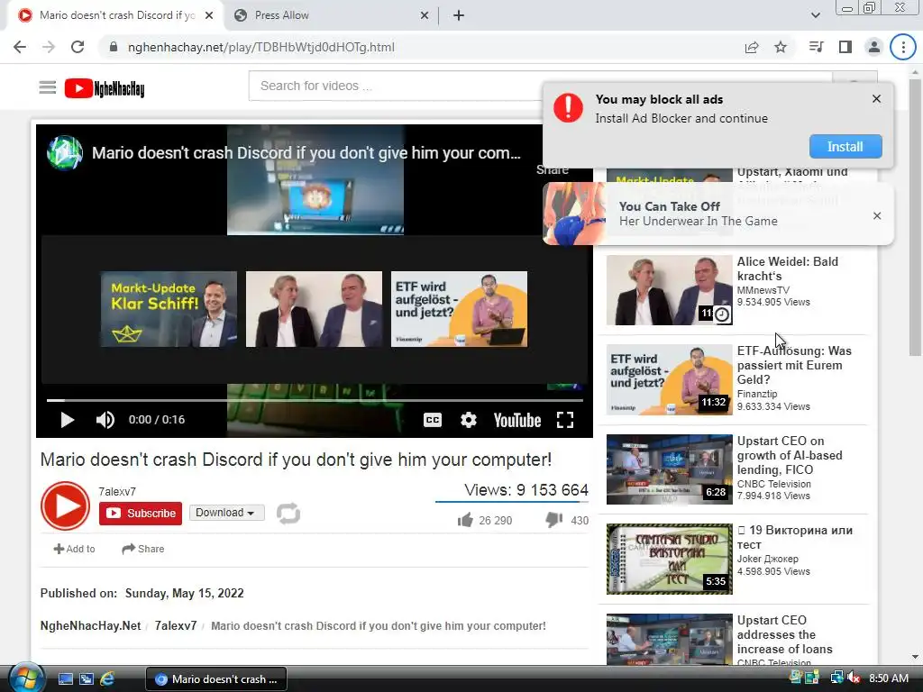Dismiss the 'You may block all ads' popup
This screenshot has height=692, width=923.
(876, 99)
